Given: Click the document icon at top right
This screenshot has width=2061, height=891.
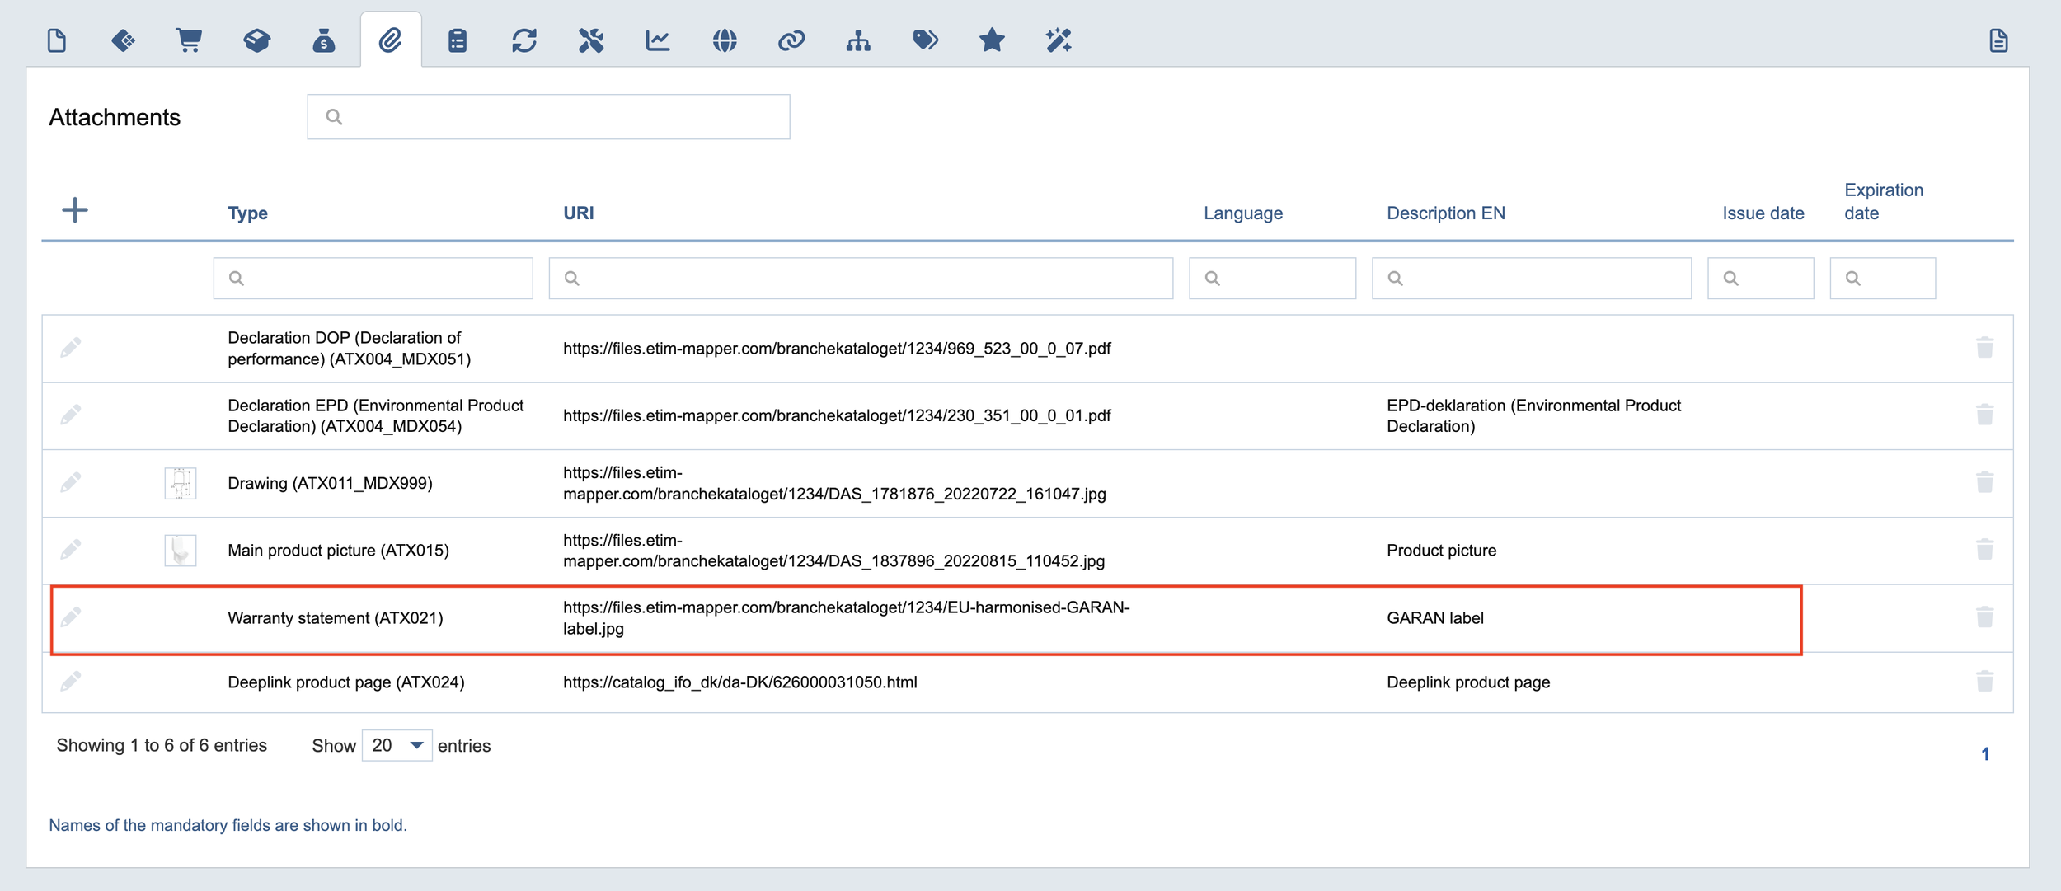Looking at the screenshot, I should point(1998,40).
